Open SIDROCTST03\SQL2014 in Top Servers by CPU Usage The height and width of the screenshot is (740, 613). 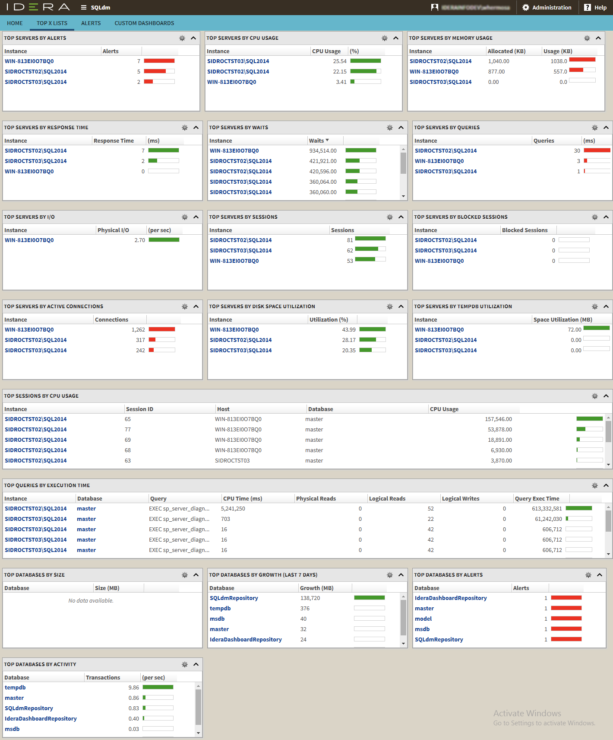(238, 61)
